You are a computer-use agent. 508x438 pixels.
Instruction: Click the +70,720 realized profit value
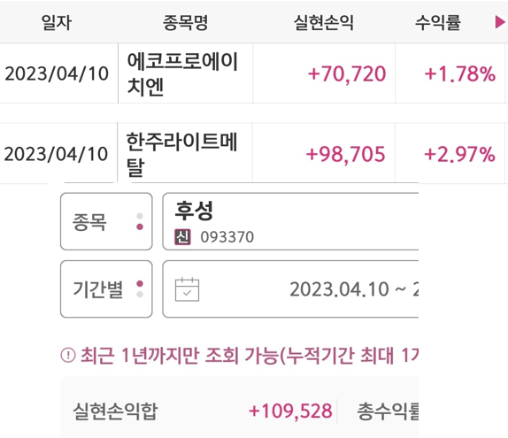click(x=347, y=73)
